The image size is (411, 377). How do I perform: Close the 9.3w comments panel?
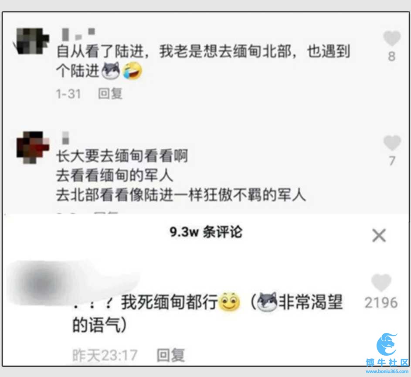(x=379, y=235)
